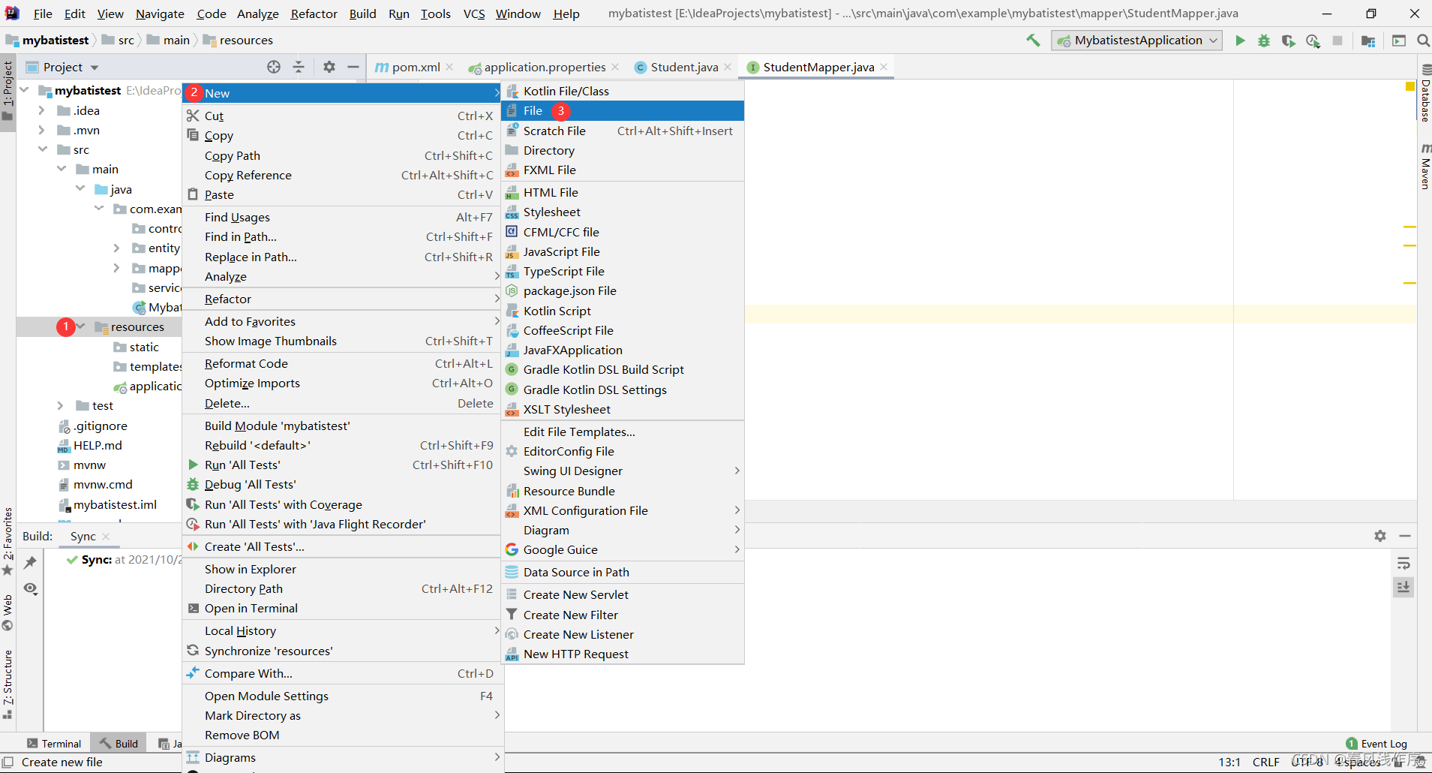
Task: Open the Database tool window sidebar
Action: pyautogui.click(x=1425, y=94)
